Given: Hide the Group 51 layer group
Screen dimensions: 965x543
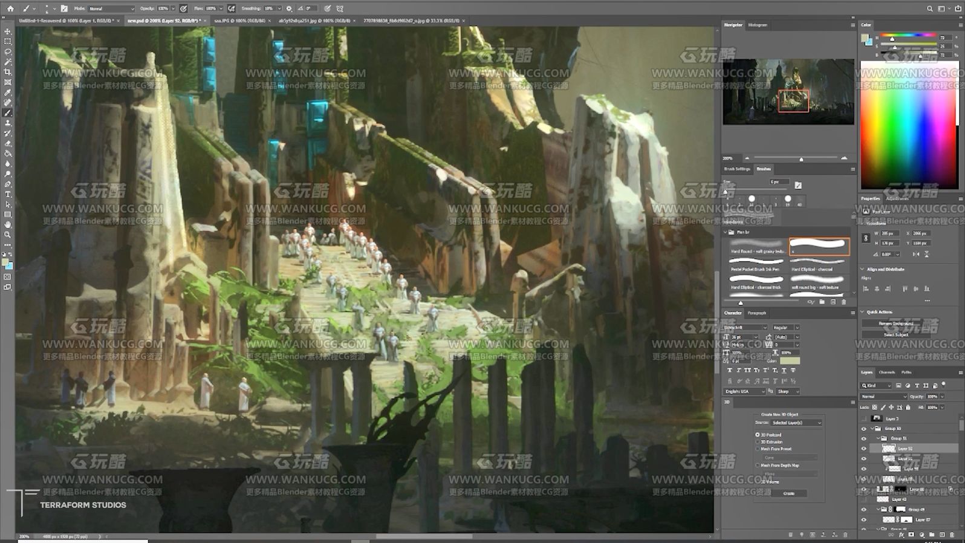Looking at the screenshot, I should click(x=863, y=438).
